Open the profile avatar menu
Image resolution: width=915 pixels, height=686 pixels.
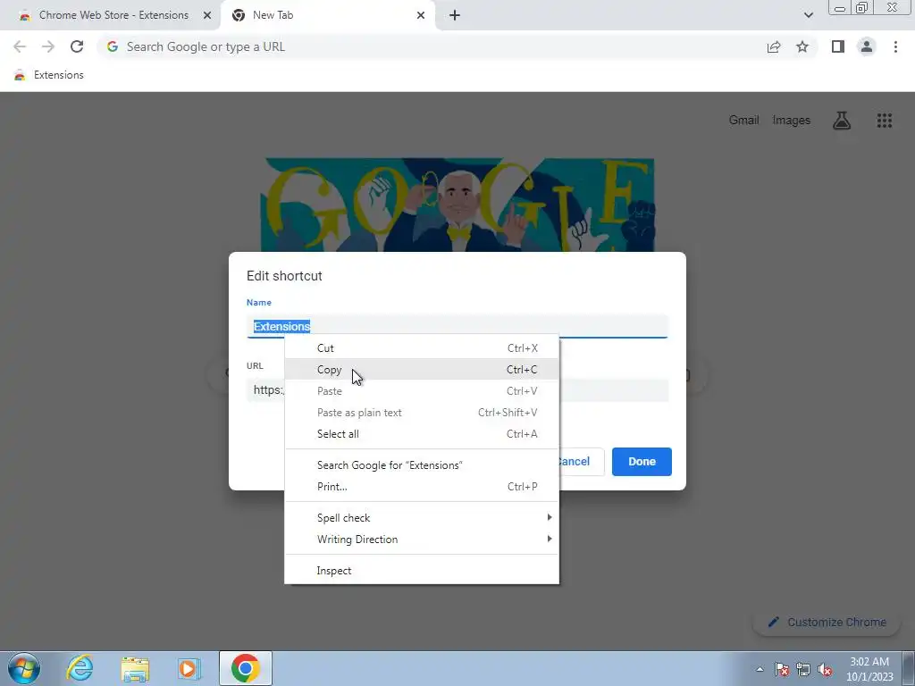click(x=867, y=46)
